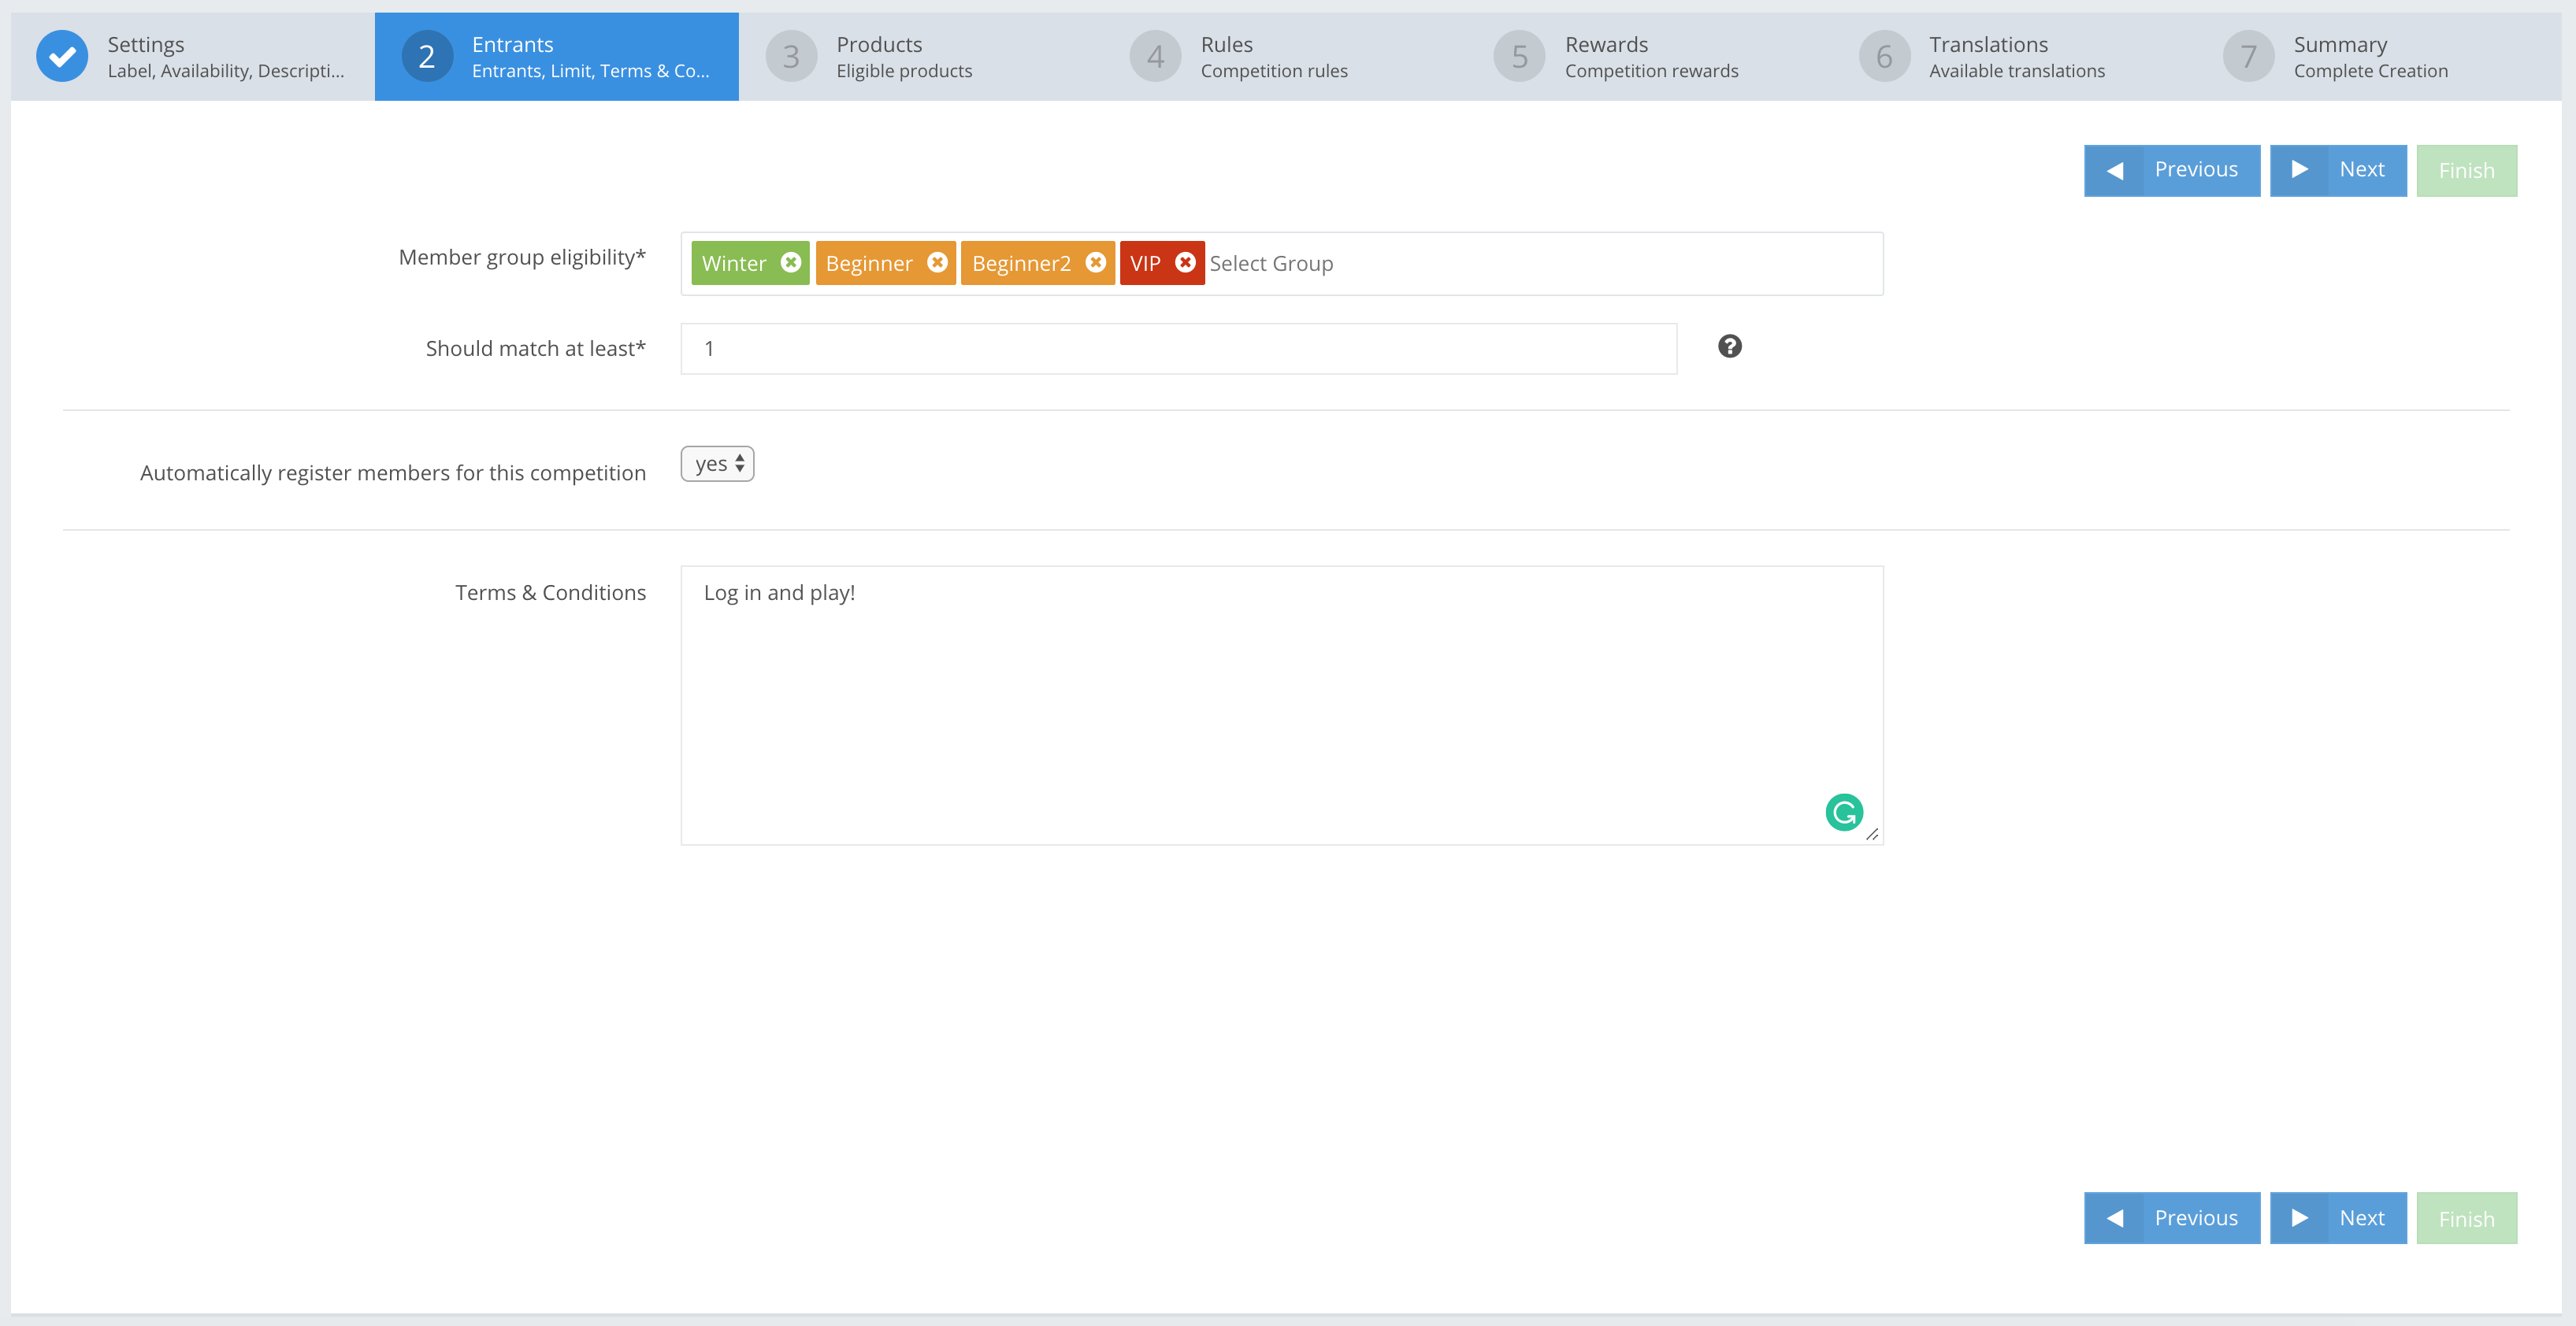This screenshot has width=2576, height=1326.
Task: Click inside the Terms & Conditions textarea
Action: click(1280, 705)
